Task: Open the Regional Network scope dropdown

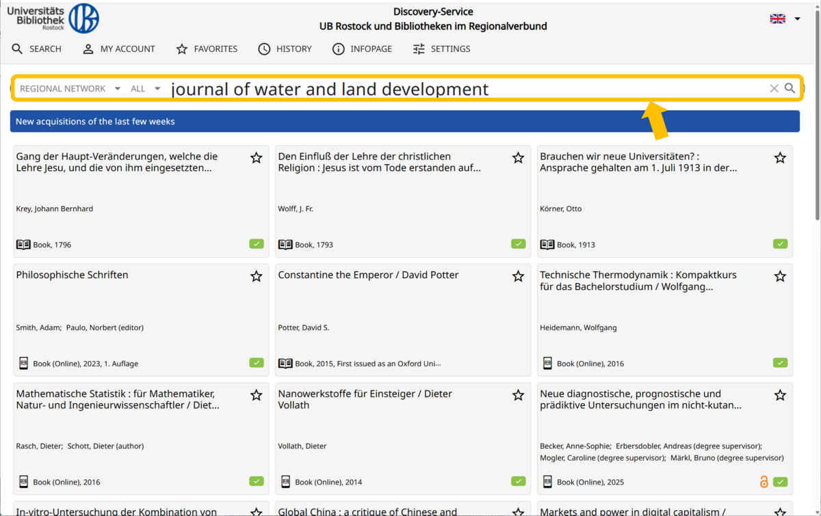Action: pos(70,89)
